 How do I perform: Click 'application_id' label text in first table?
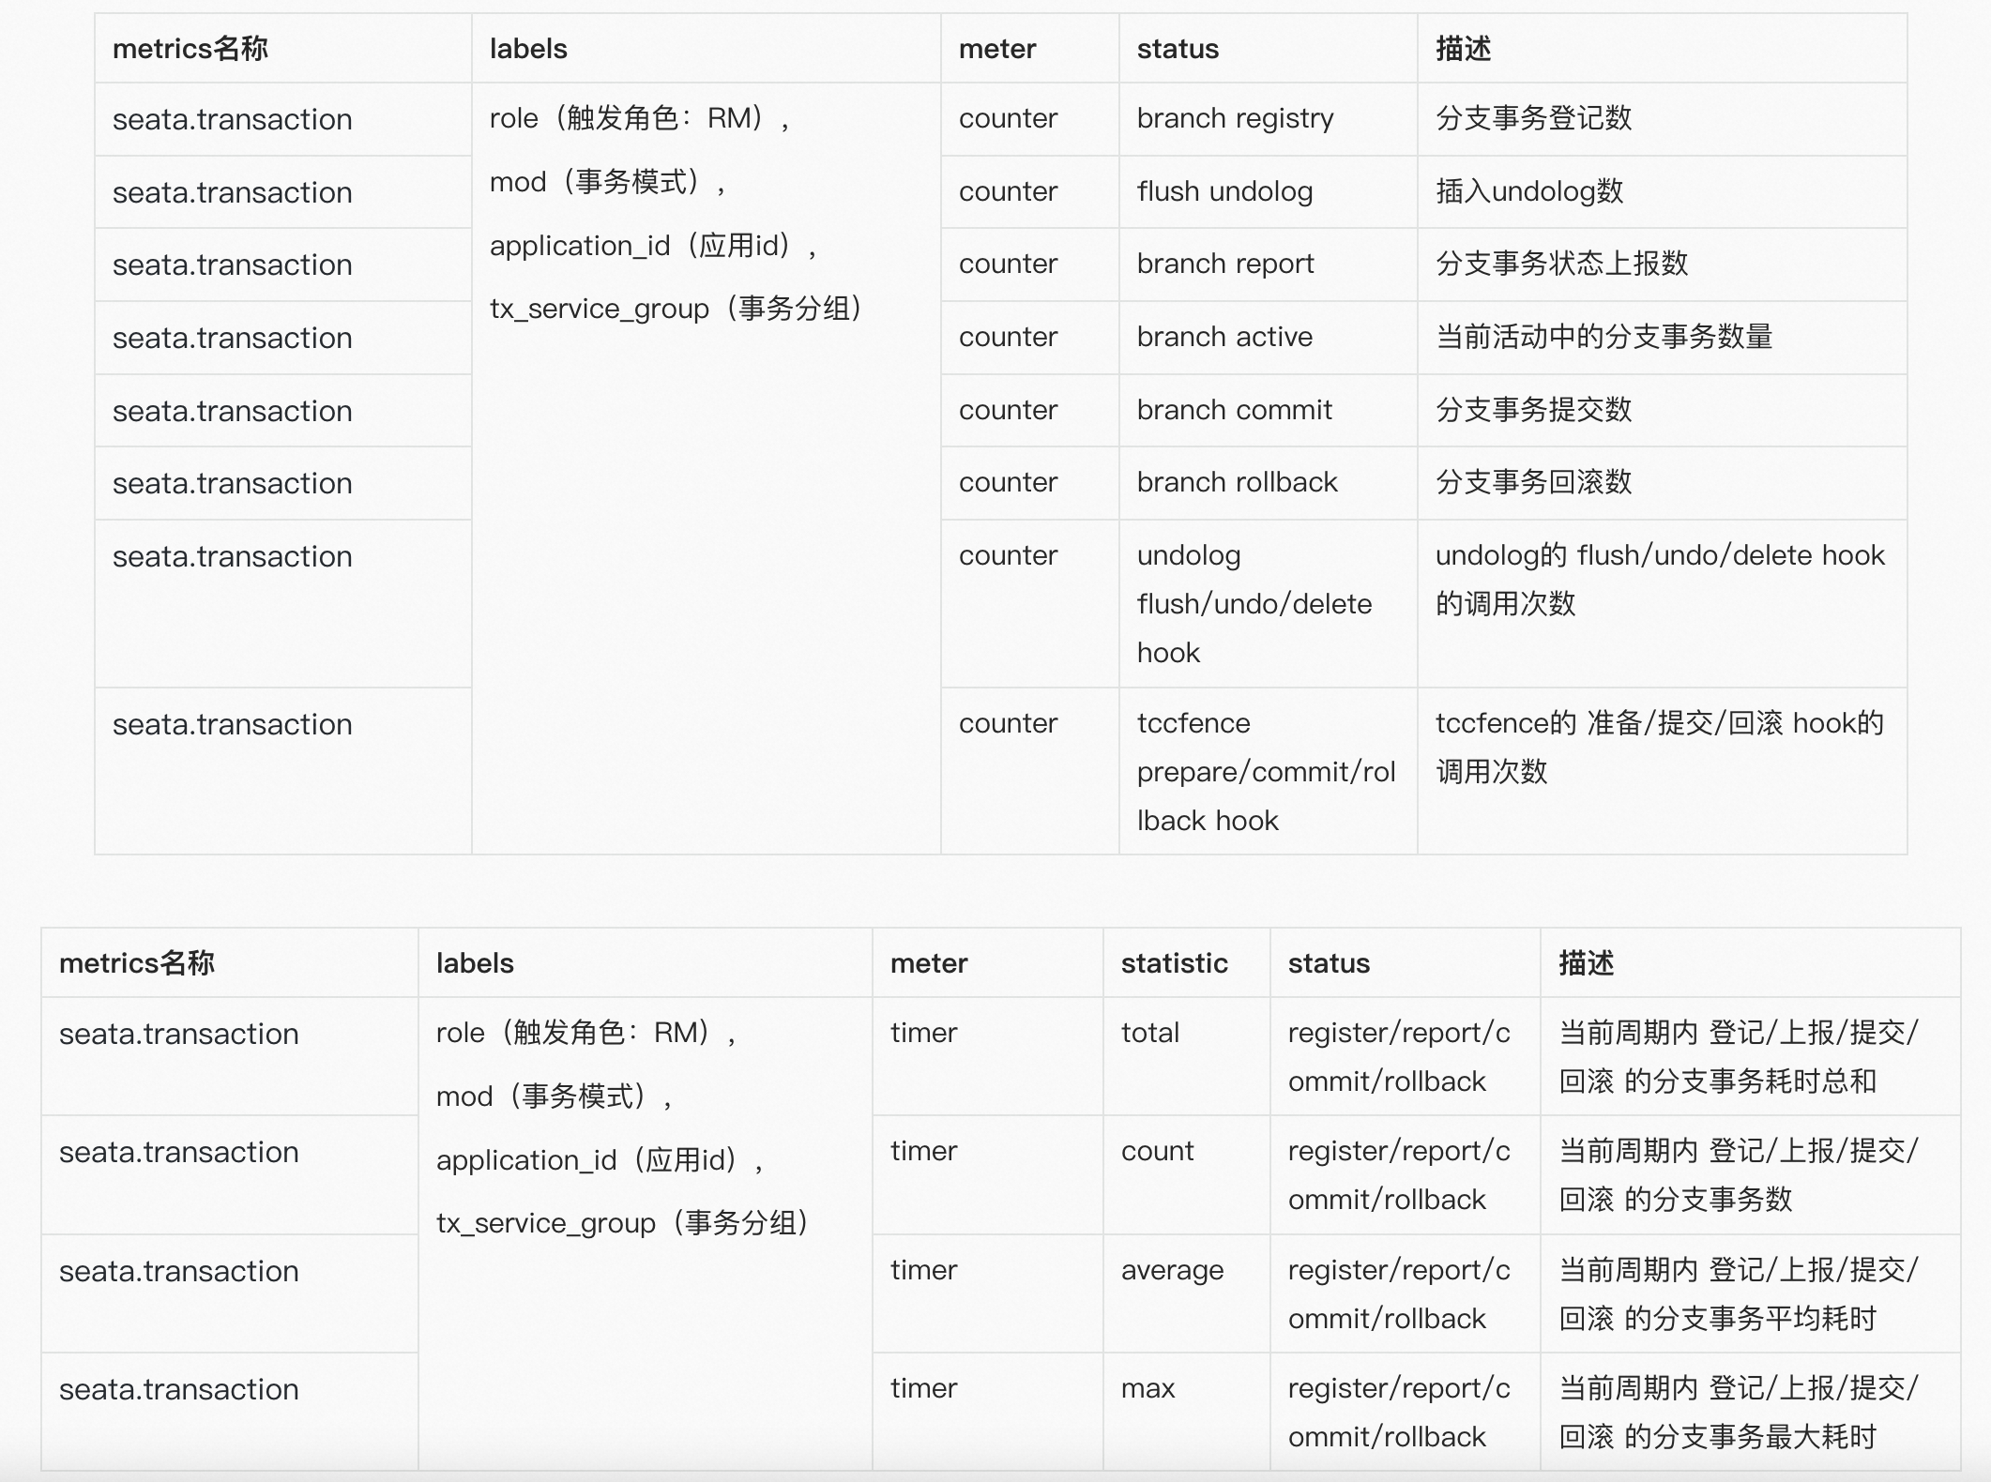tap(579, 246)
